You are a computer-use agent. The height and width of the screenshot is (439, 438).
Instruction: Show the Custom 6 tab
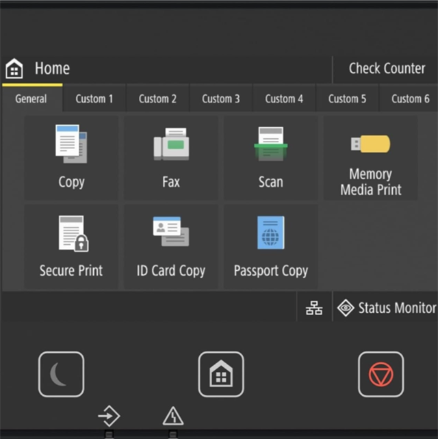click(x=411, y=98)
